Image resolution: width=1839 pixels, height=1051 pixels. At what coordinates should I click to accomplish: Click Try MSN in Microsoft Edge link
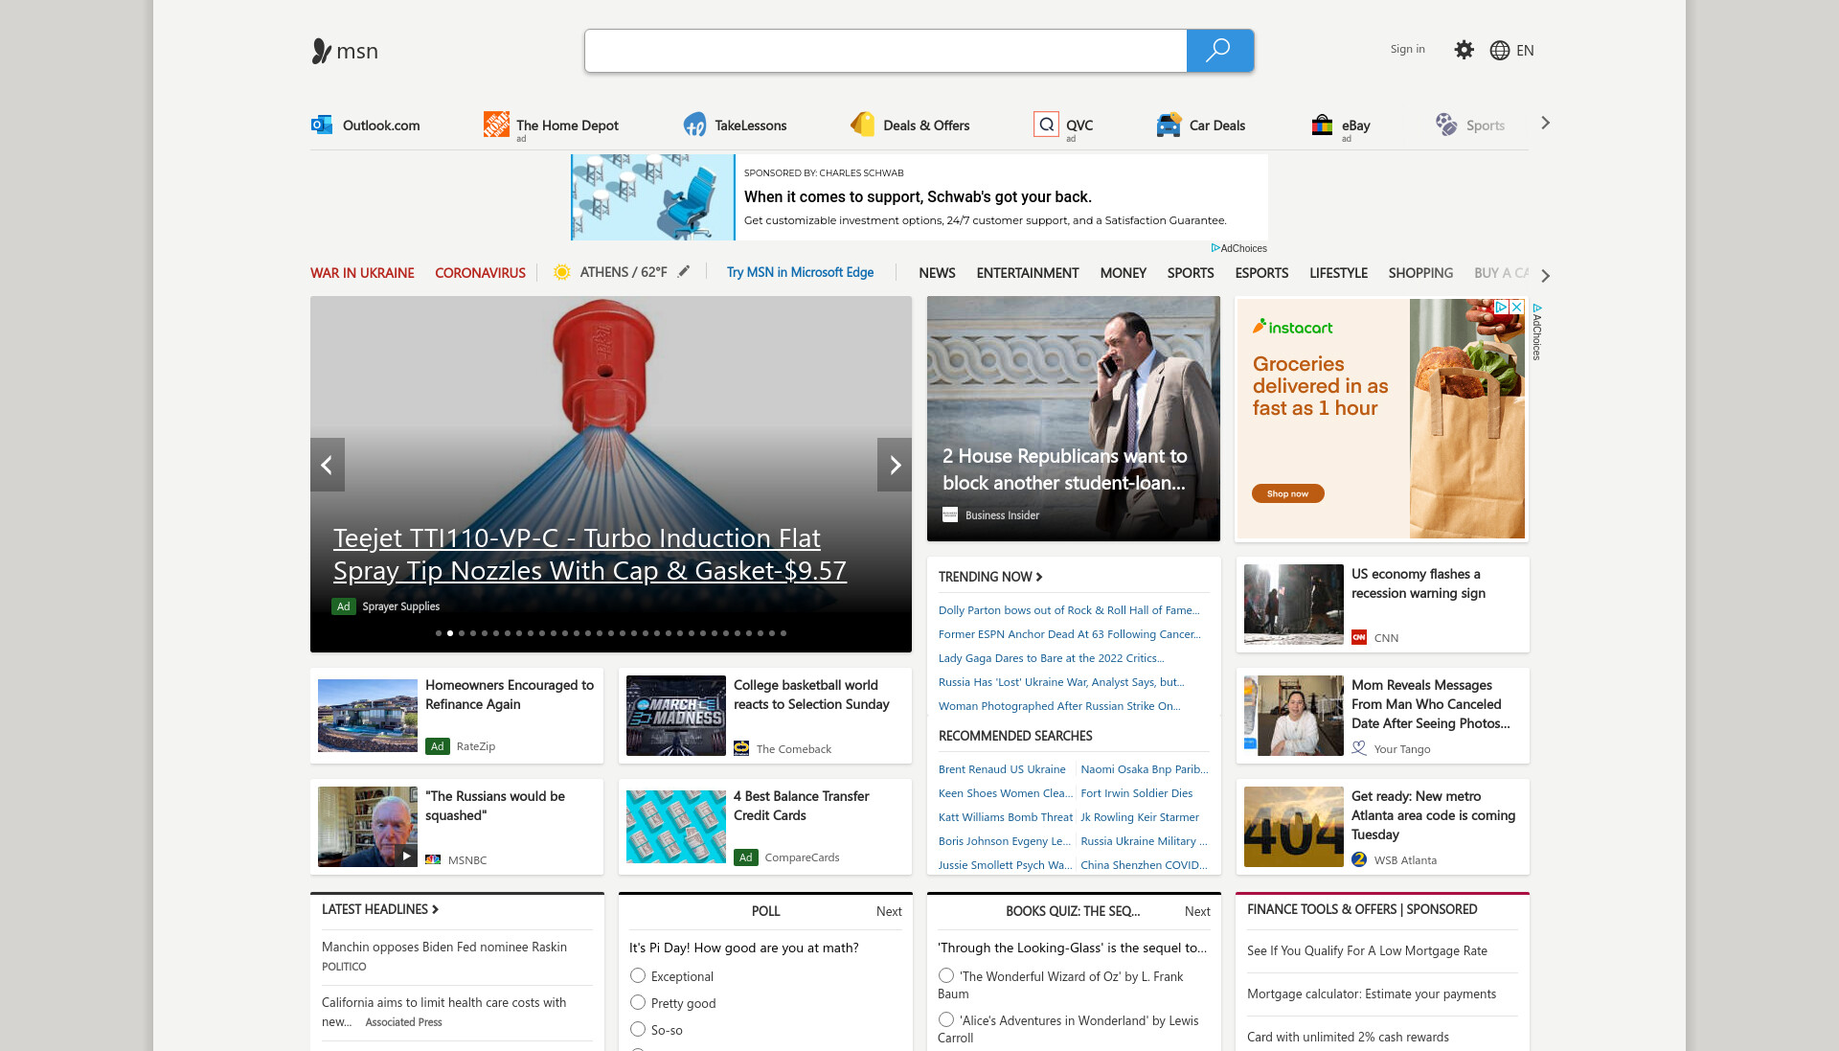800,272
